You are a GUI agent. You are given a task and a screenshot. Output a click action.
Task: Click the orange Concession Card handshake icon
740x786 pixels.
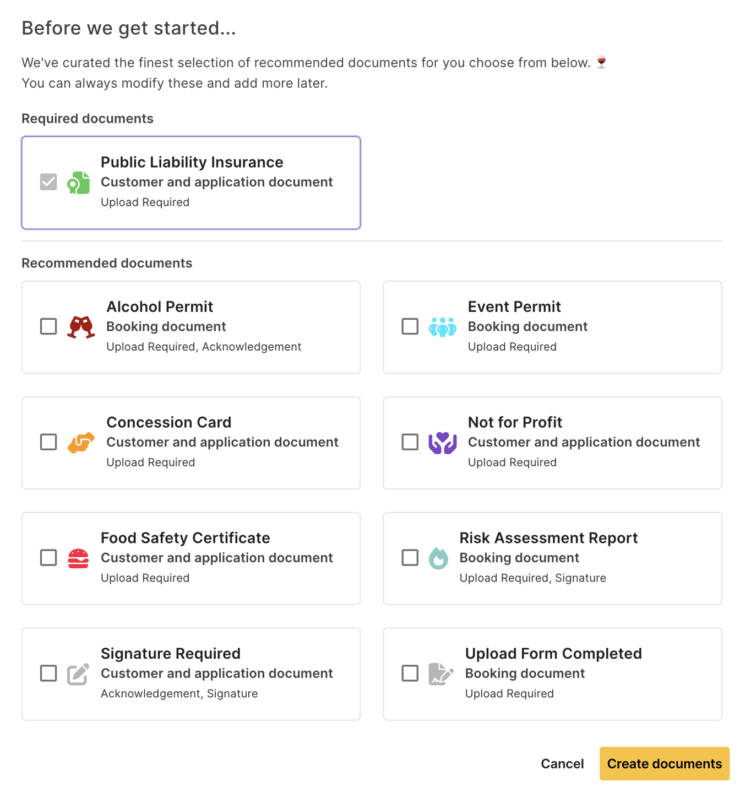[x=81, y=443]
